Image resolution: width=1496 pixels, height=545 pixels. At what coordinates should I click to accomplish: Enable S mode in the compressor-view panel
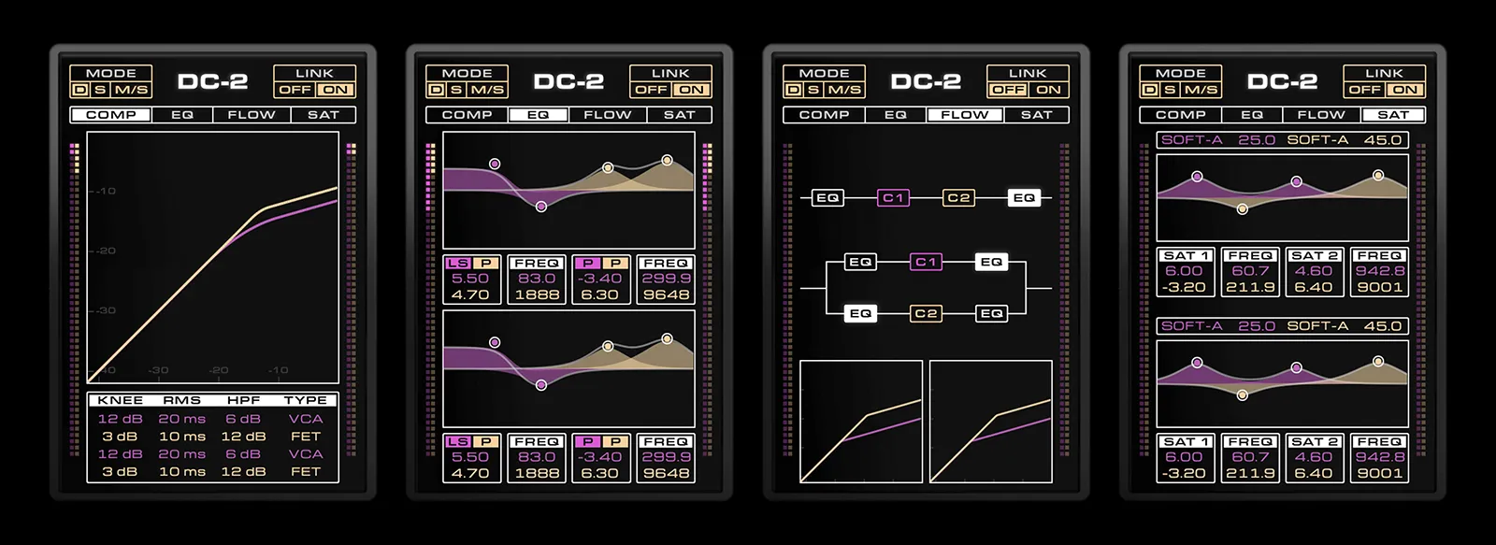[99, 90]
